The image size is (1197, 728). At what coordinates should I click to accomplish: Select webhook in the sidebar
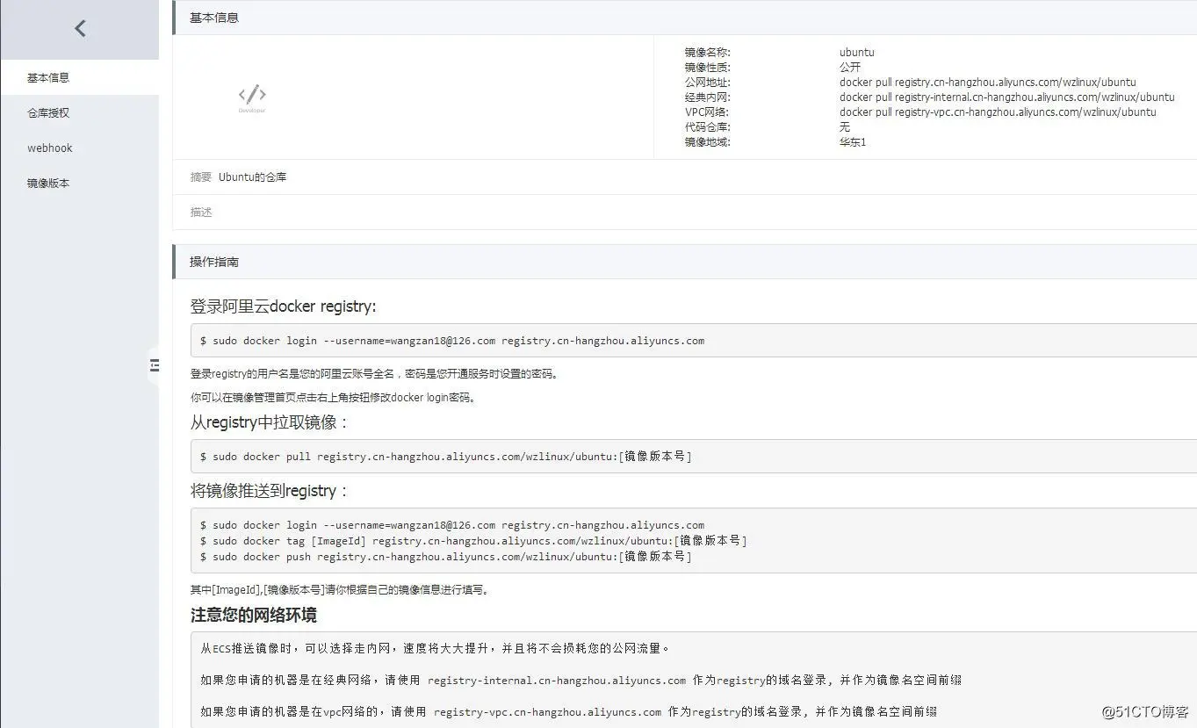tap(79, 148)
